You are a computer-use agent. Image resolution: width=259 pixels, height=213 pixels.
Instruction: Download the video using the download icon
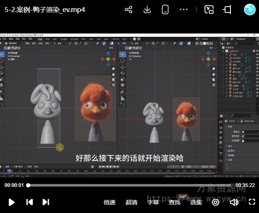click(147, 10)
